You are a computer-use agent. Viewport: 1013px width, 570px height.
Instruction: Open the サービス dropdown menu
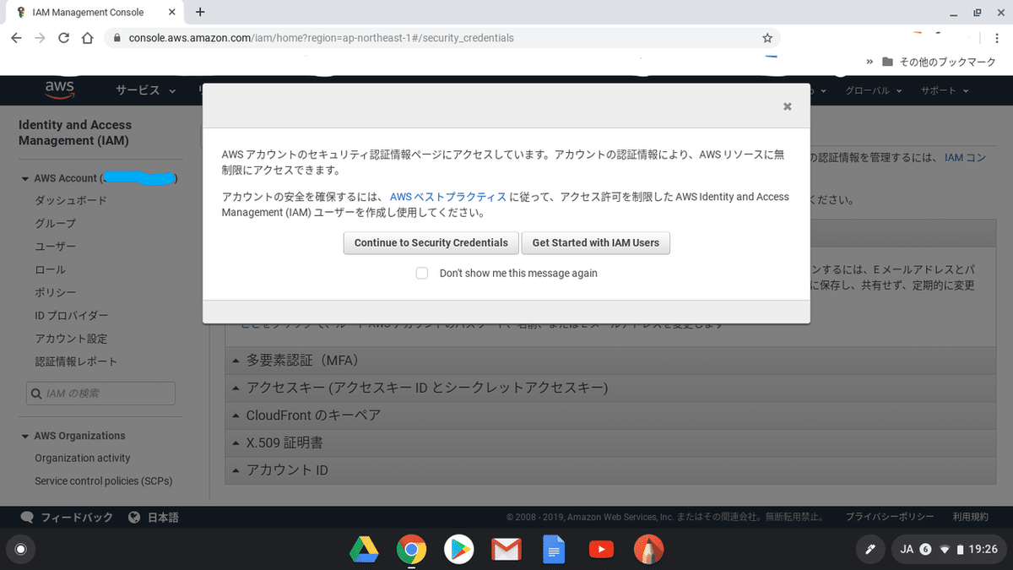point(146,90)
